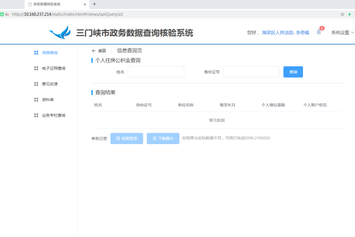
Task: Click the 意见反馈 sidebar grid icon
Action: tap(36, 84)
